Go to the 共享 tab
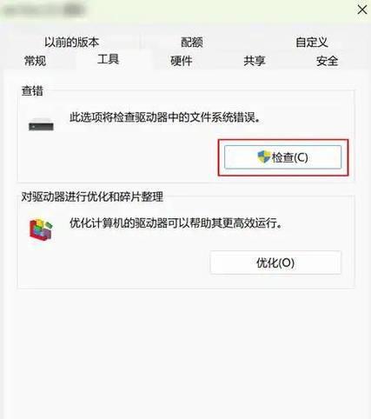 pyautogui.click(x=255, y=61)
